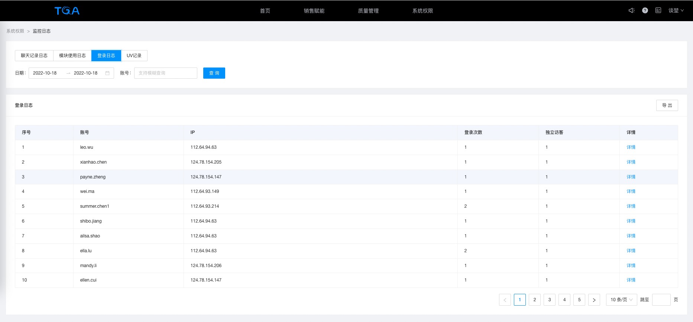Viewport: 693px width, 322px height.
Task: Open 详情 for ella.lu
Action: (x=631, y=251)
